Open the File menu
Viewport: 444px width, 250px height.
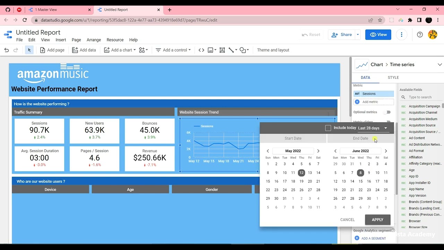pos(19,40)
